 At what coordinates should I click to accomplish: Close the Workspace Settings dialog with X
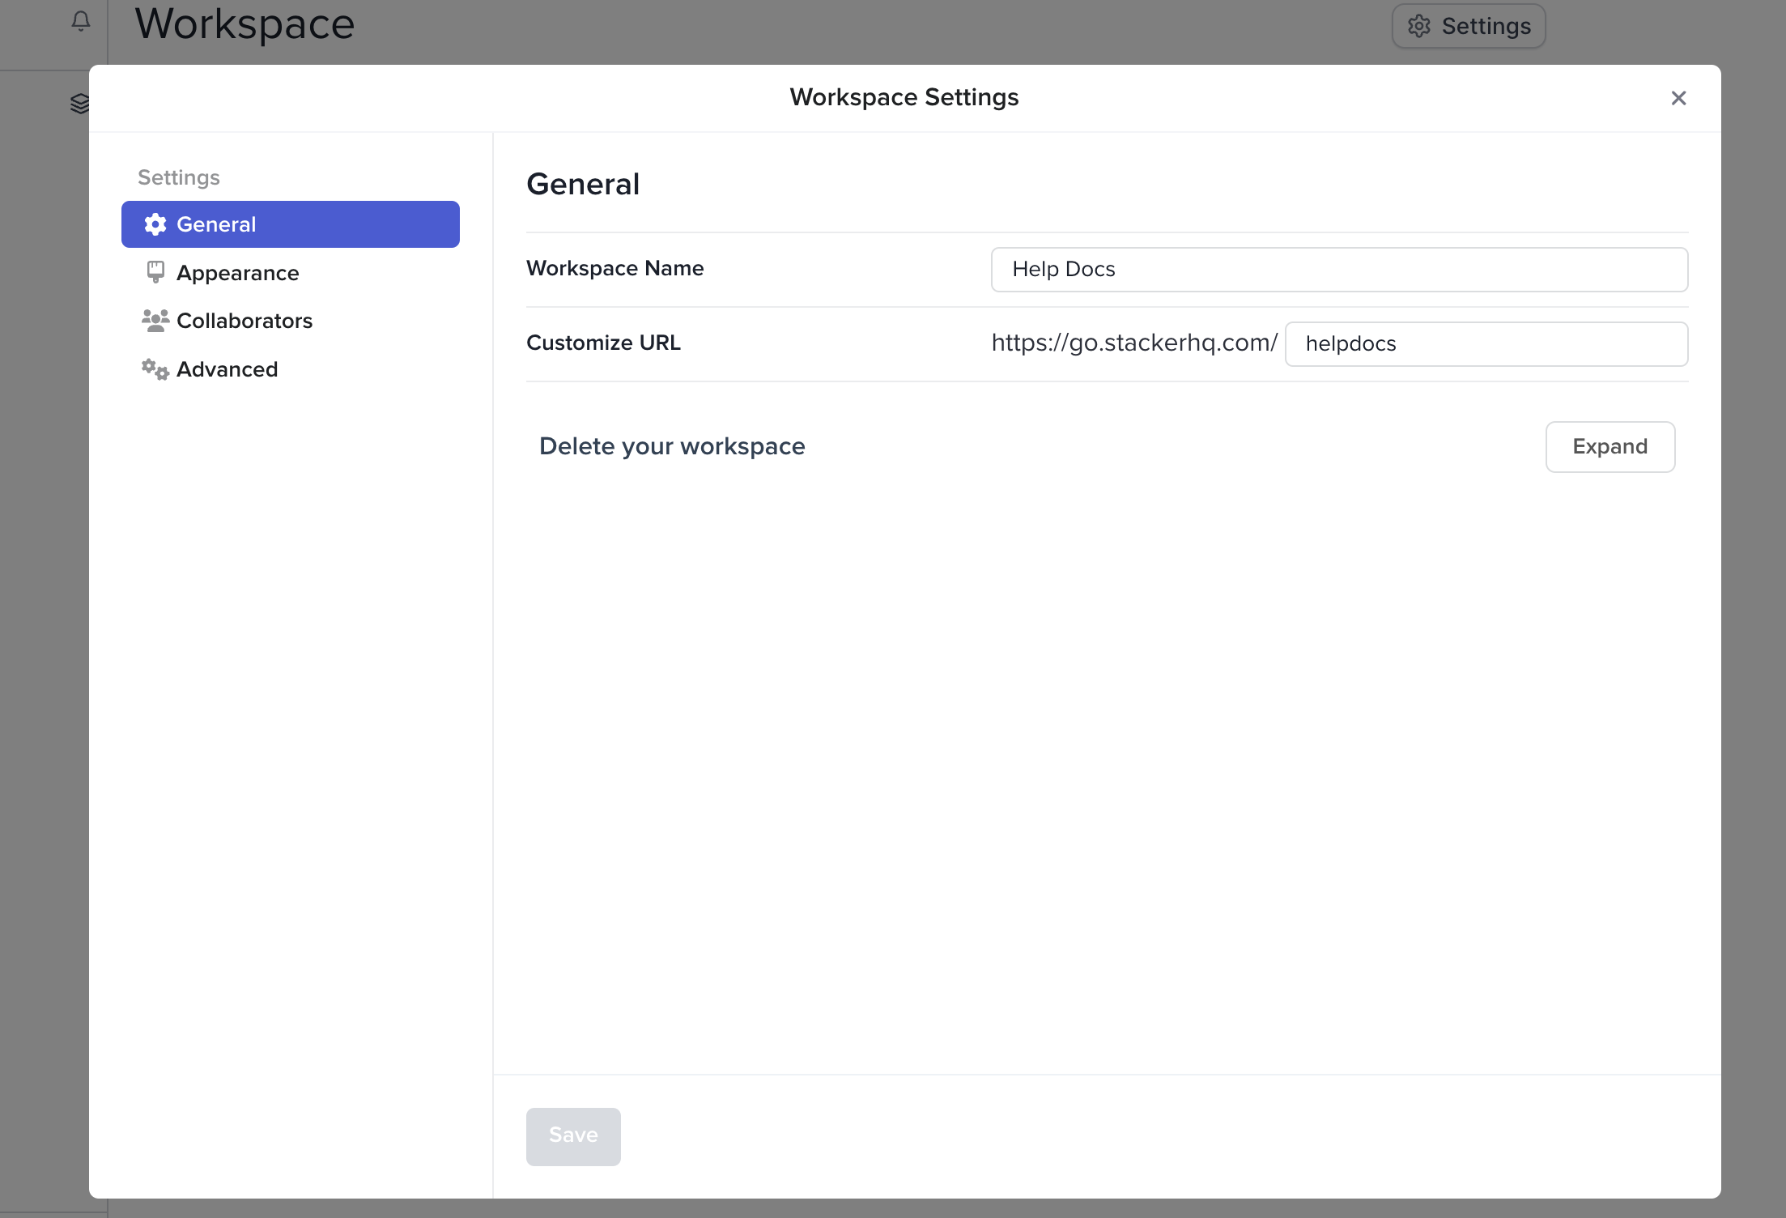(1678, 98)
